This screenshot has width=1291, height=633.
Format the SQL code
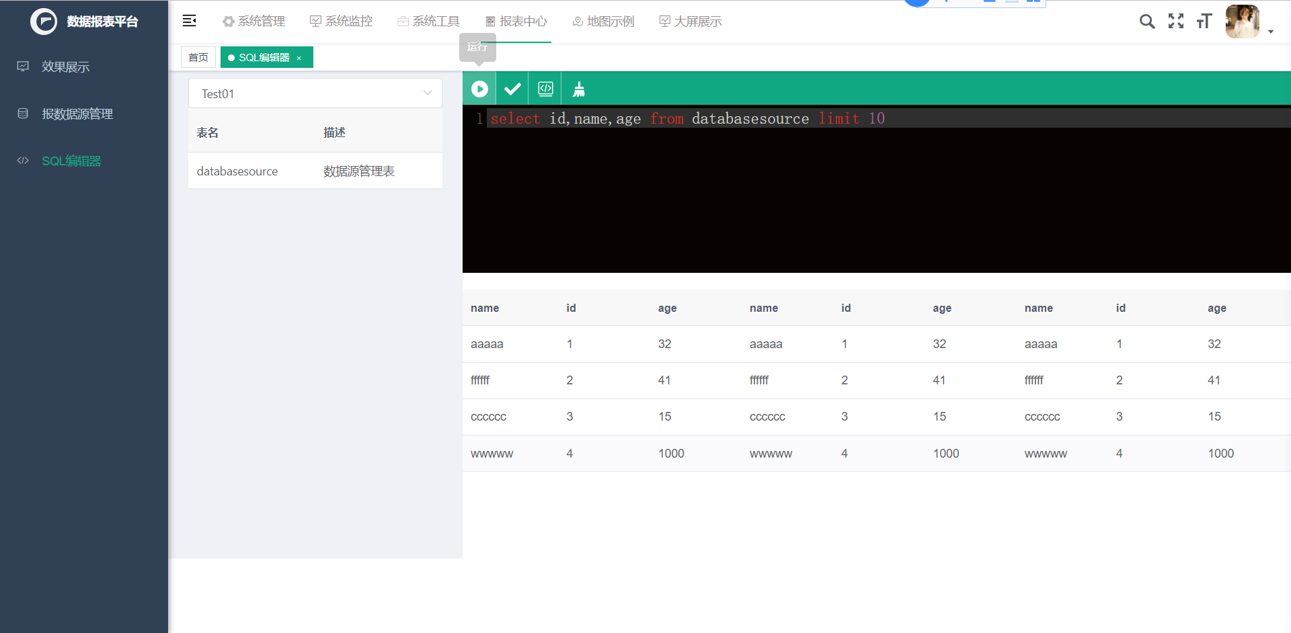pos(545,88)
